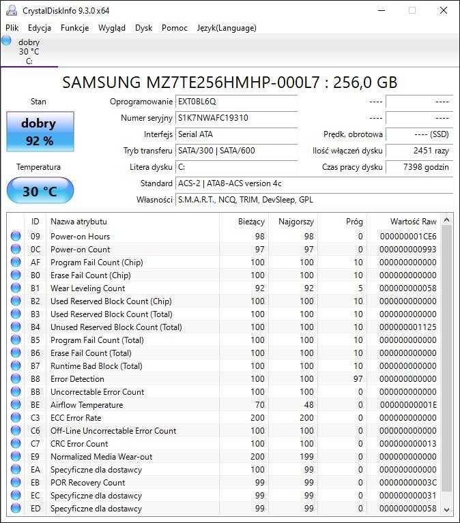This screenshot has width=460, height=523.
Task: Click the status orb for Error Detection
Action: [x=16, y=378]
